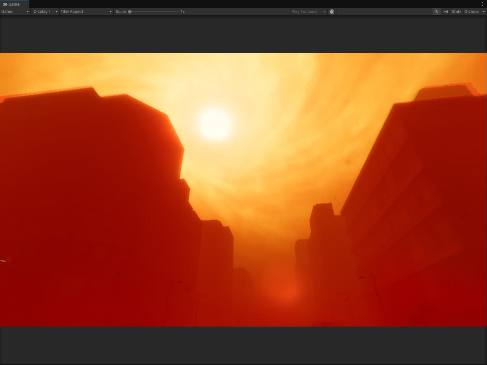Select the Game tab

click(13, 4)
